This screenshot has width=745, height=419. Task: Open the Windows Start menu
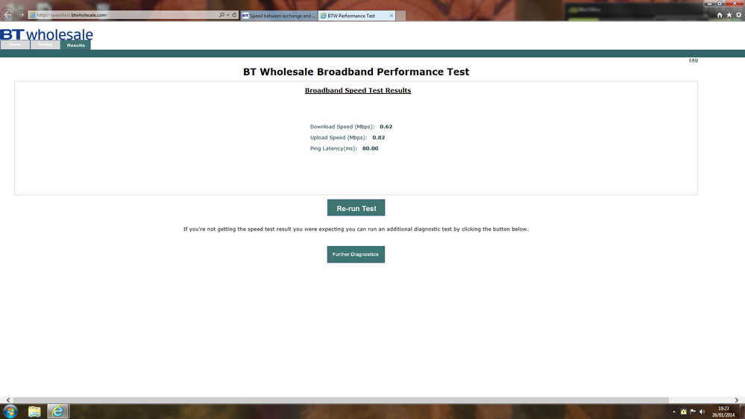tap(10, 412)
